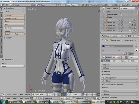Click the Duplicate Linked button
Screen dimensions: 139x104
(14, 18)
